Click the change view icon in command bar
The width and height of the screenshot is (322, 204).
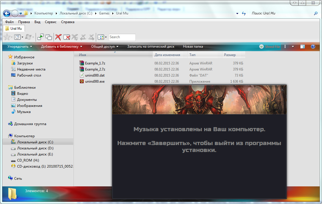[x=285, y=47]
